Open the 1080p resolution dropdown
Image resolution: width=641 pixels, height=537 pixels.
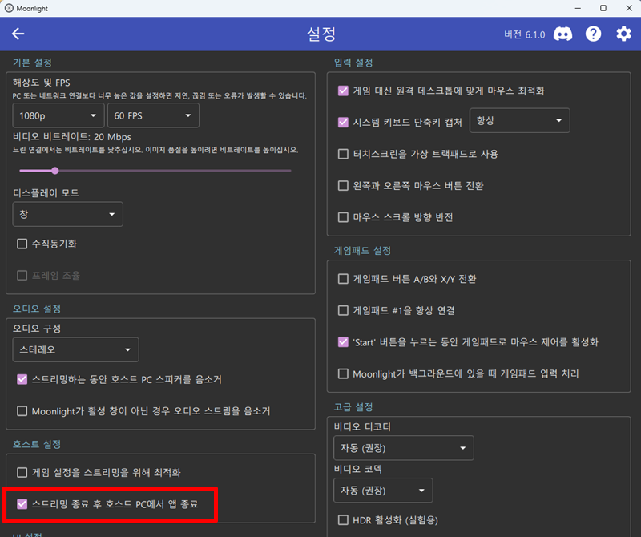click(58, 115)
